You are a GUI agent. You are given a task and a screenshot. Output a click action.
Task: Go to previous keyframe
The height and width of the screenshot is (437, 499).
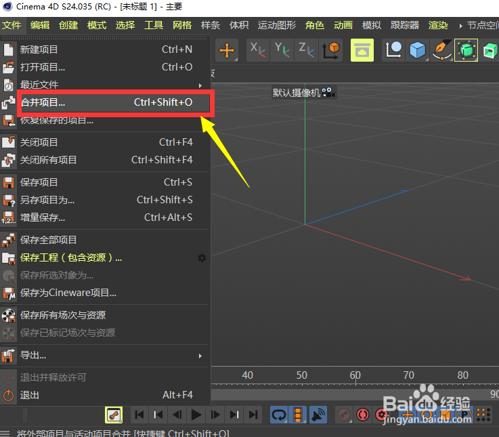pyautogui.click(x=158, y=415)
